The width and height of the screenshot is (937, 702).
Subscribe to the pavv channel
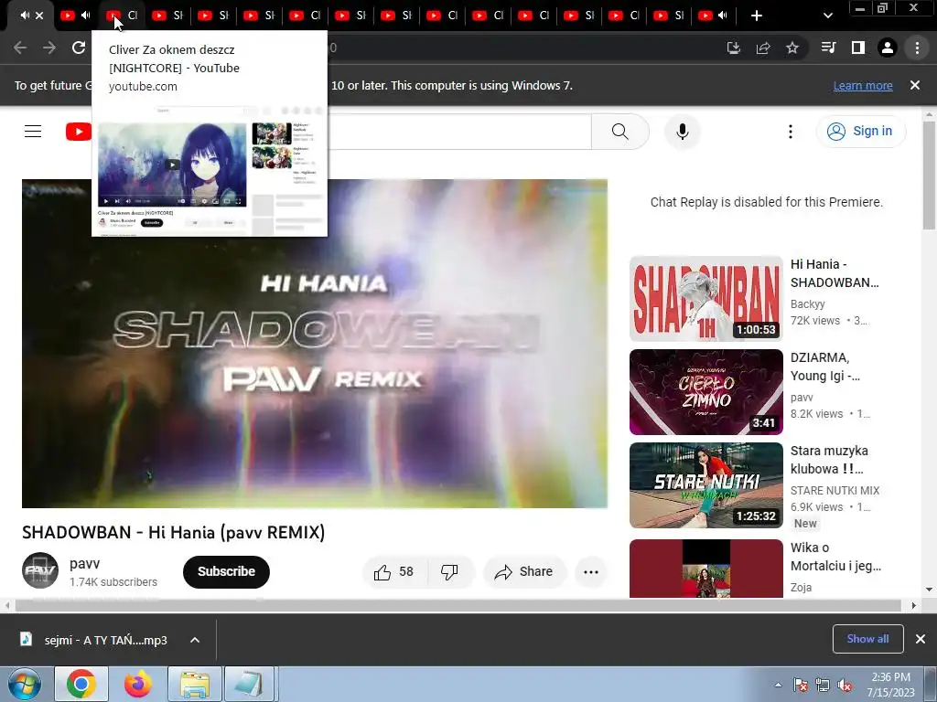[227, 572]
